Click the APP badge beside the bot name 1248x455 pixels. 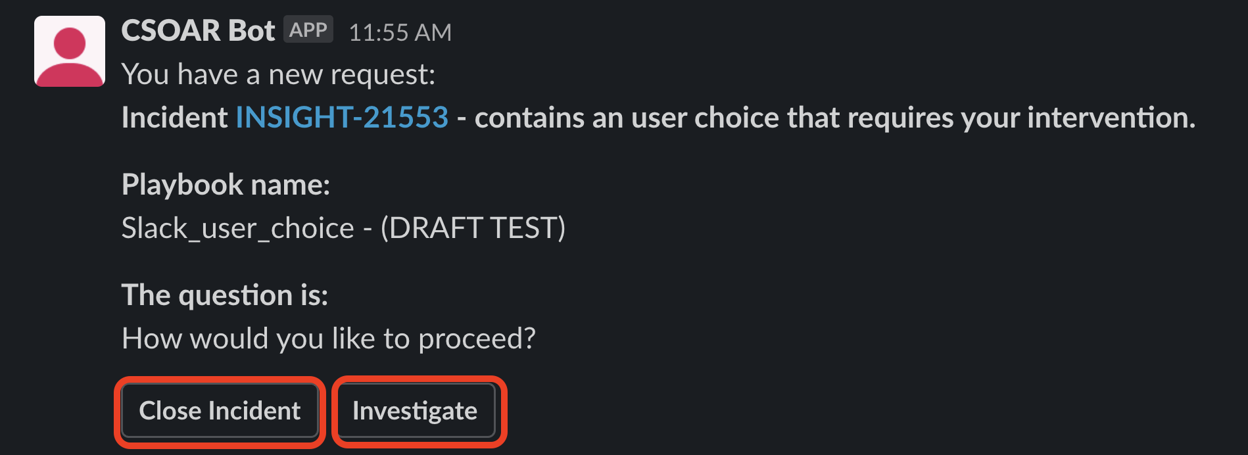[308, 30]
